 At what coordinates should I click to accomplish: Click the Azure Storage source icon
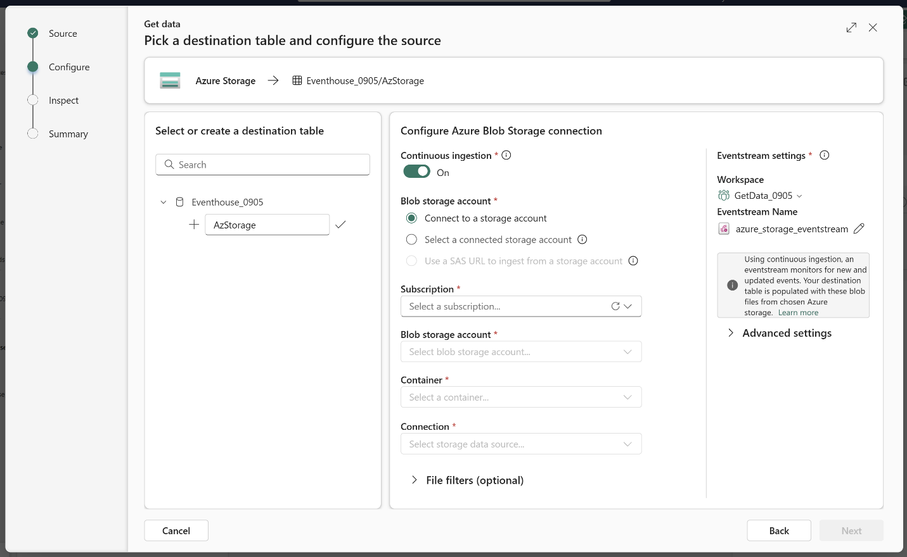170,80
